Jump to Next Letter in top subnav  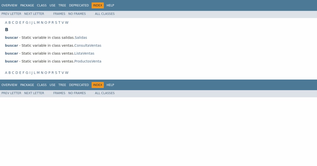34,14
